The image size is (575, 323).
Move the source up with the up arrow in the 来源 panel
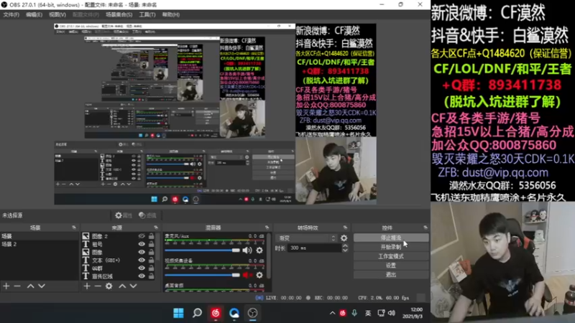[x=122, y=286]
